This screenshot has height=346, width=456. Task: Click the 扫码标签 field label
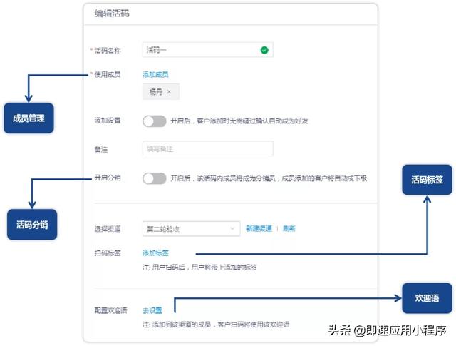(x=108, y=253)
